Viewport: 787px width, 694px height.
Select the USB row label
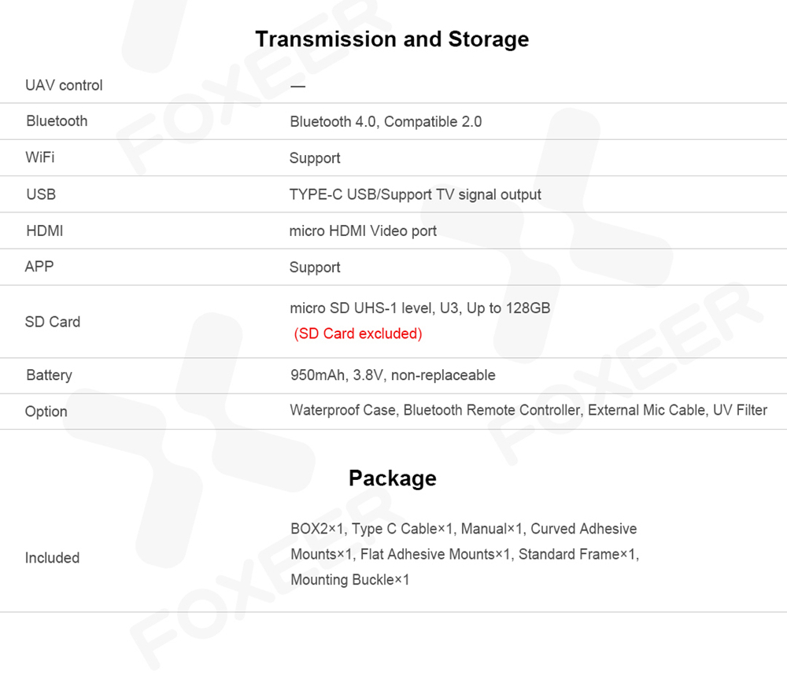41,194
